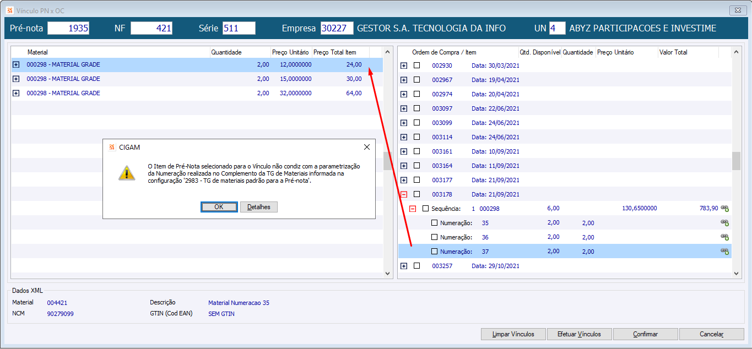The image size is (752, 349).
Task: Expand purchase order 002930
Action: [404, 66]
